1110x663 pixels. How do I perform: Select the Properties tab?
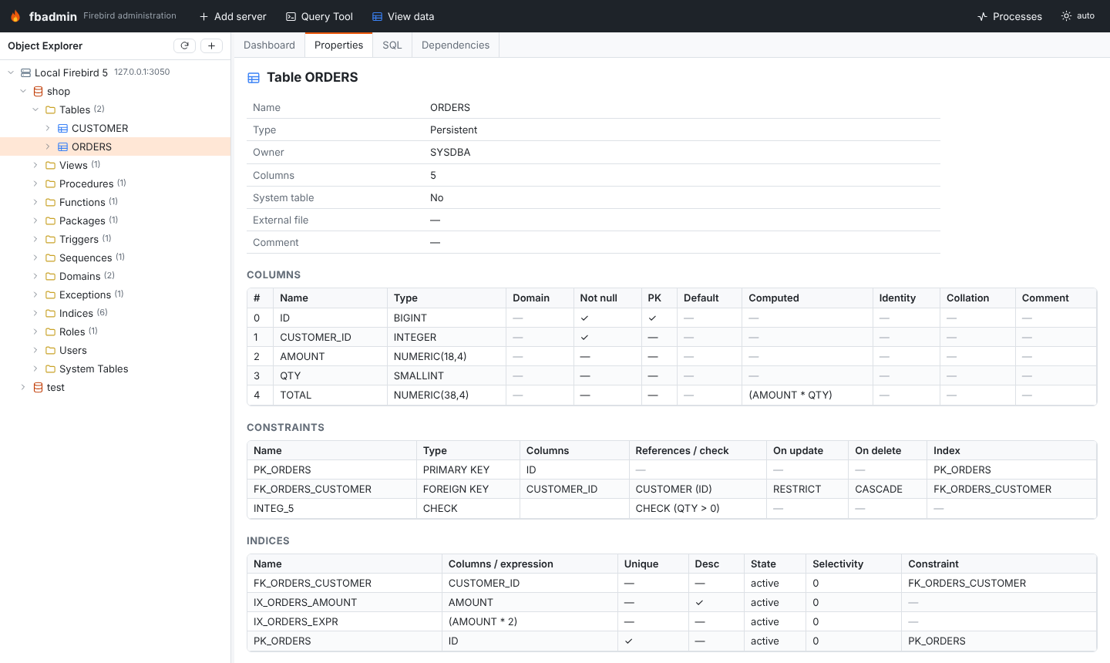point(338,45)
